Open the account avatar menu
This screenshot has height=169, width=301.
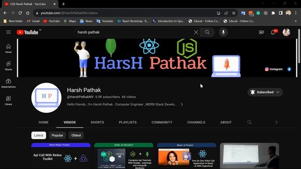[286, 32]
